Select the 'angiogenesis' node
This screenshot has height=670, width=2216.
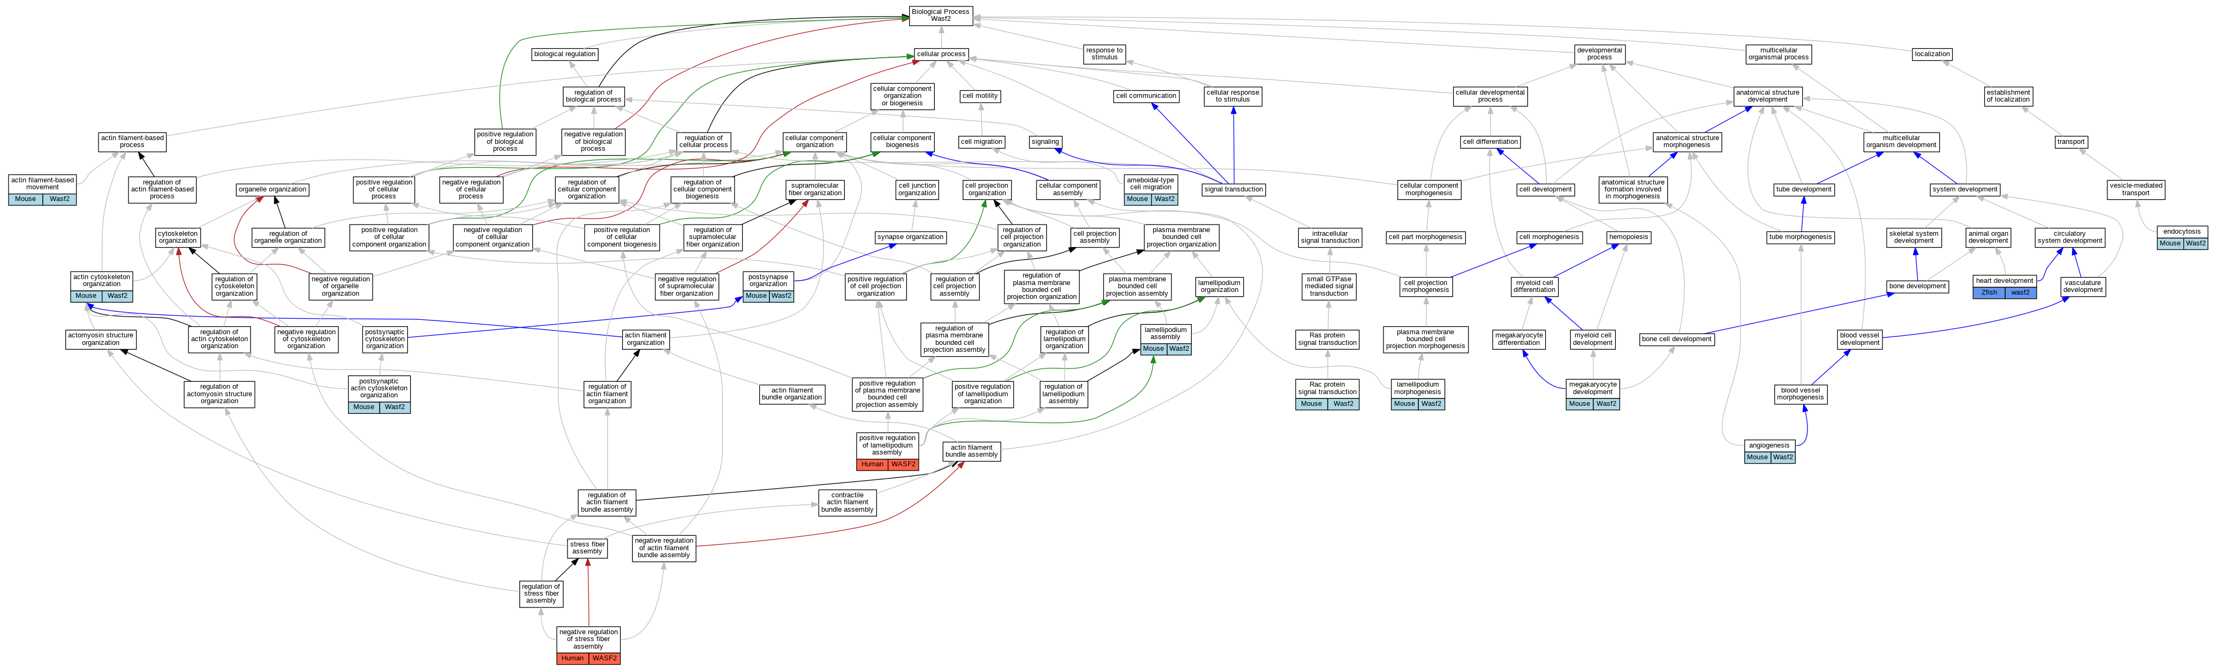tap(1769, 451)
